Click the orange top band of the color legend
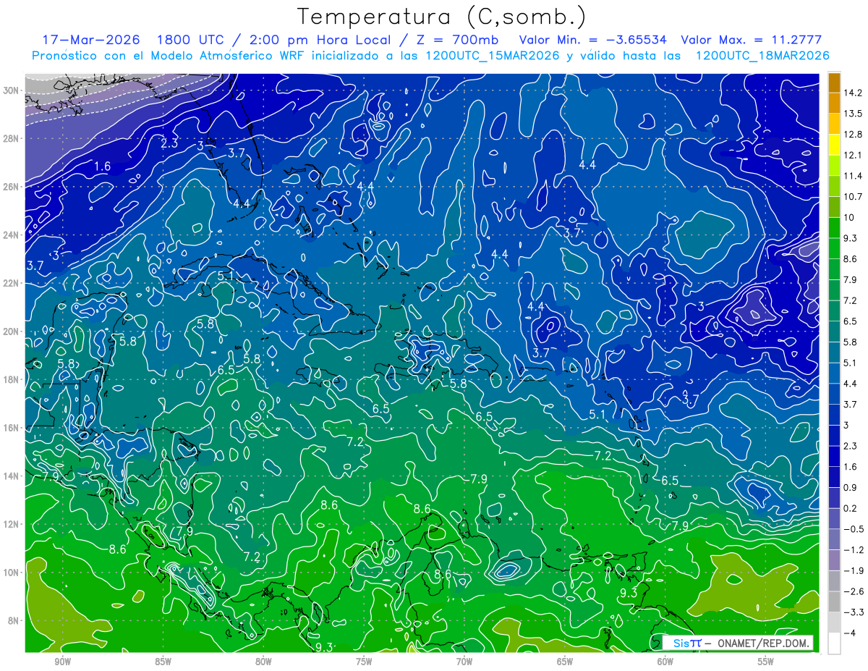The width and height of the screenshot is (868, 671). [x=834, y=83]
